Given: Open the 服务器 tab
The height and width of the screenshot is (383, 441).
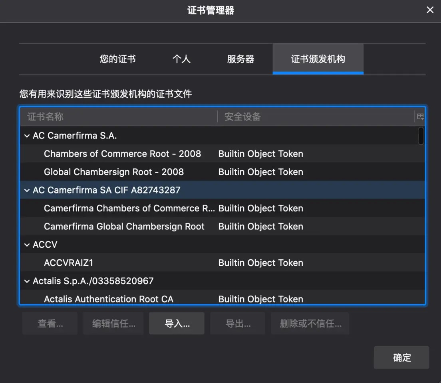Looking at the screenshot, I should pos(240,59).
